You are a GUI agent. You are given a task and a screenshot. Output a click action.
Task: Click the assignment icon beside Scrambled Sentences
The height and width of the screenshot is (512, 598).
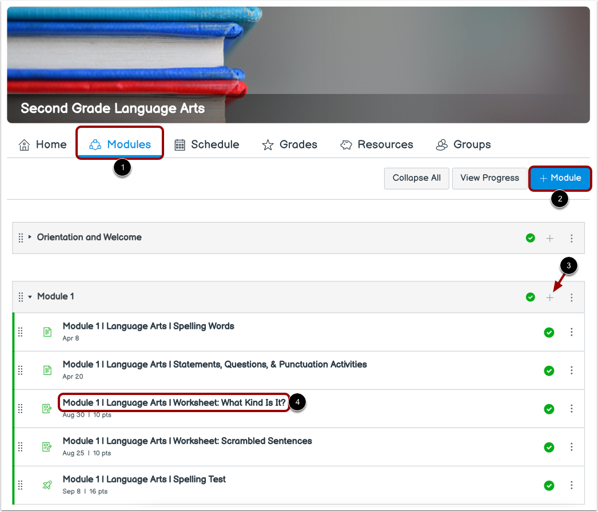pyautogui.click(x=47, y=446)
